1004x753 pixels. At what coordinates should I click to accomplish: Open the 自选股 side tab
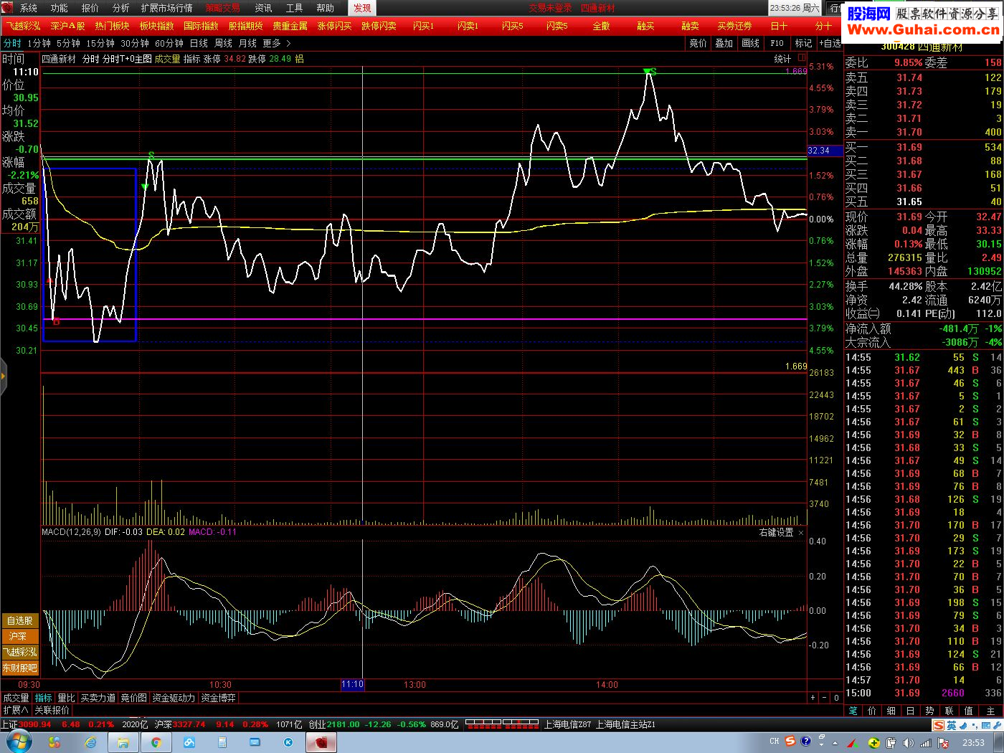[x=19, y=621]
